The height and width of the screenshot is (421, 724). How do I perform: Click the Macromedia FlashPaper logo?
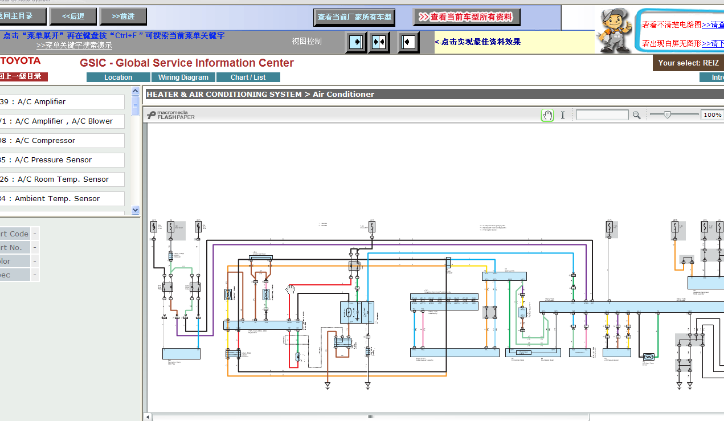click(171, 115)
